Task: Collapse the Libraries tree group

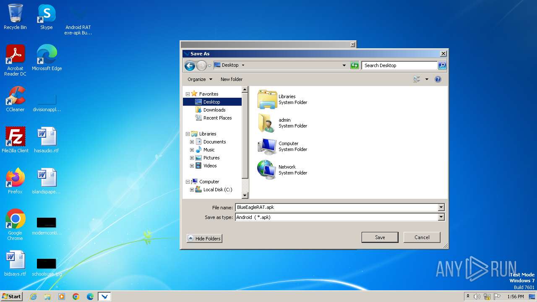Action: (188, 134)
